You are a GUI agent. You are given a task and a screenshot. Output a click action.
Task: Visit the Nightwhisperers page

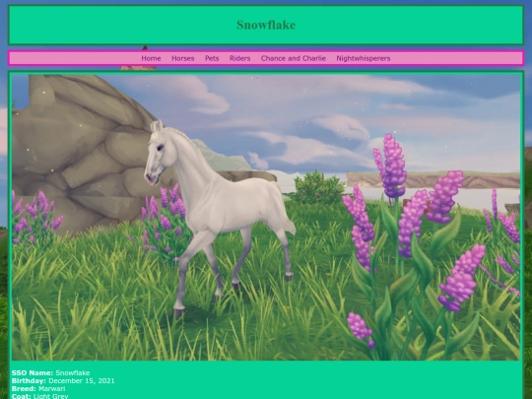pos(364,58)
